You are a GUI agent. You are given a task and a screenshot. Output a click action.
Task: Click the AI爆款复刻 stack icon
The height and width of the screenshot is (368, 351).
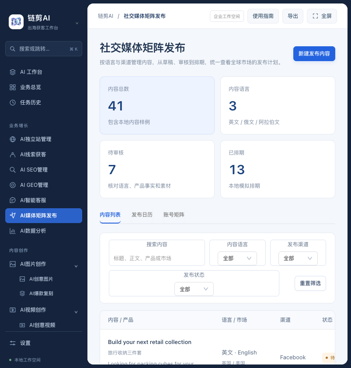(22, 293)
